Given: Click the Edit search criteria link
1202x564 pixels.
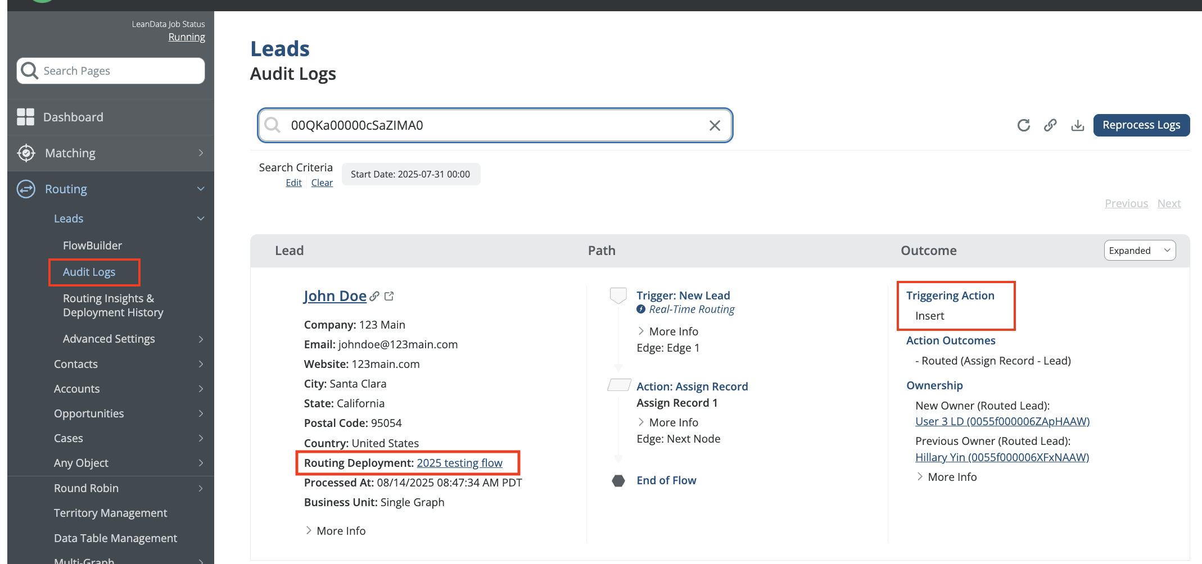Looking at the screenshot, I should [293, 183].
